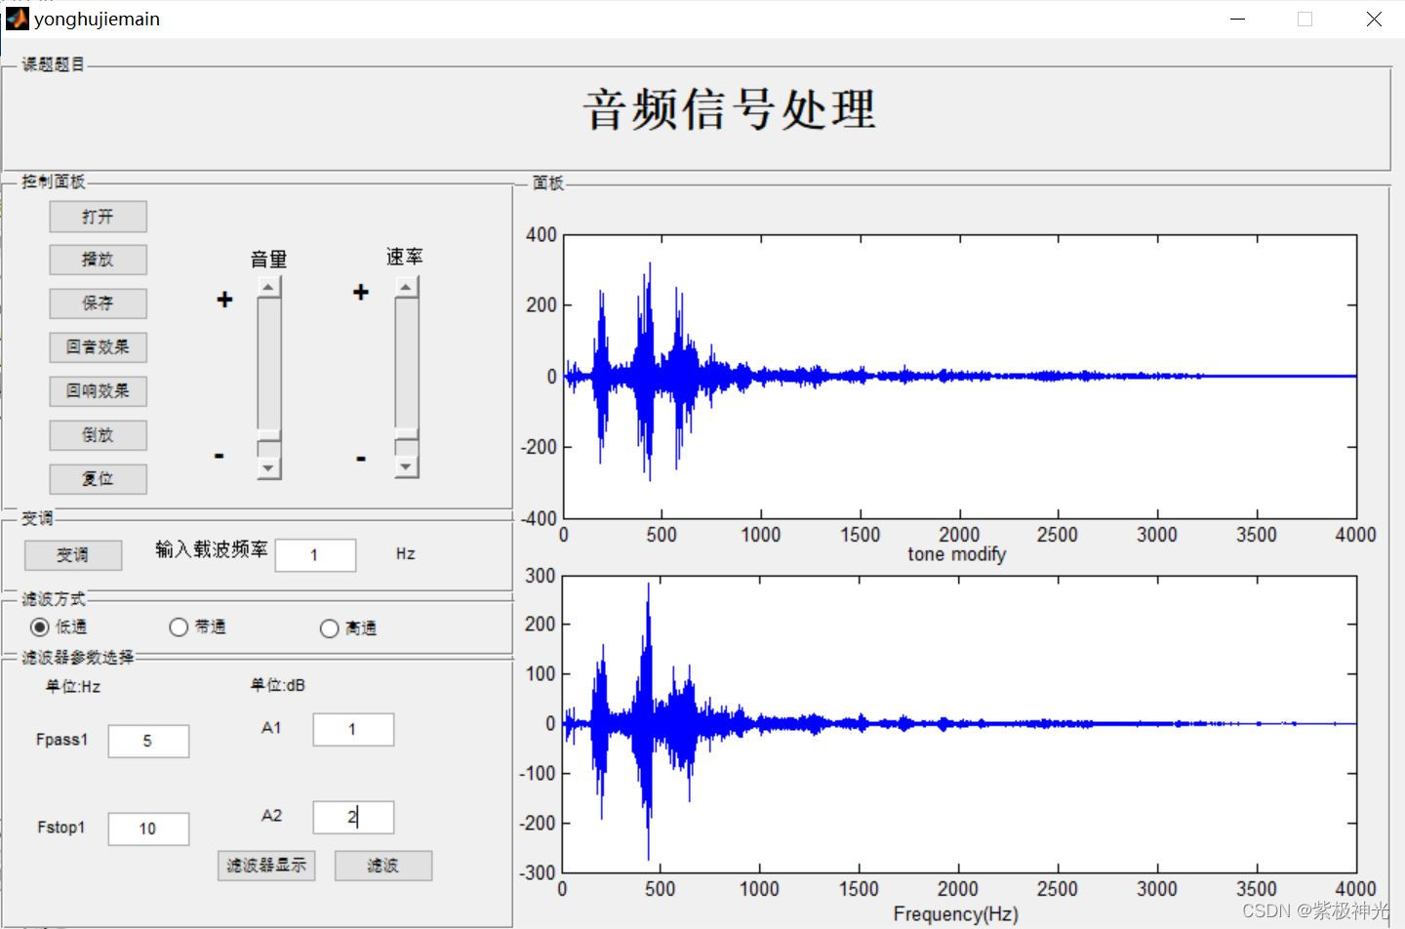Viewport: 1405px width, 929px height.
Task: Click the 音量 slider up arrow
Action: 269,286
